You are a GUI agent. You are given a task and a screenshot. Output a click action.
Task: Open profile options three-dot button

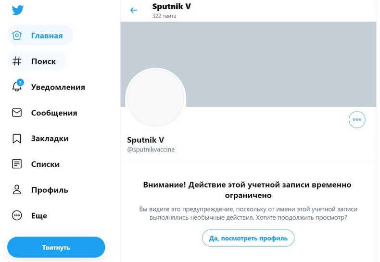tap(357, 120)
